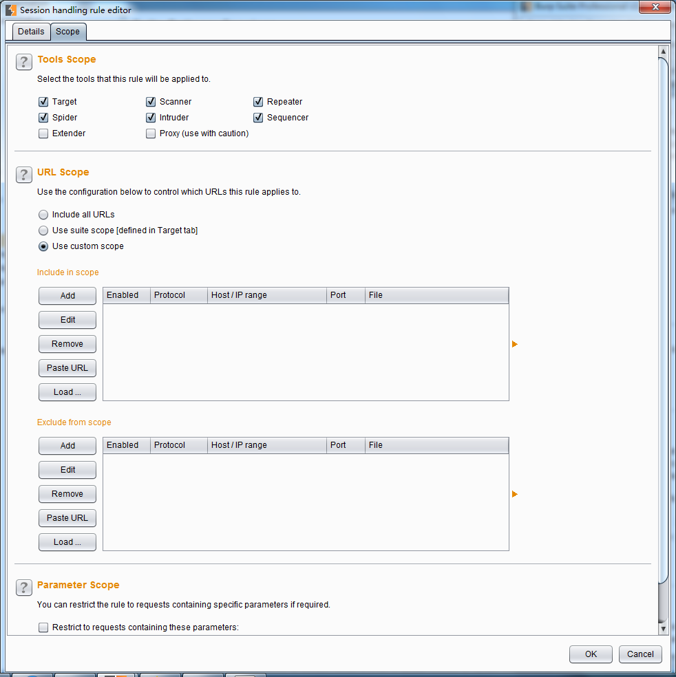
Task: Switch to the Details tab
Action: click(31, 32)
